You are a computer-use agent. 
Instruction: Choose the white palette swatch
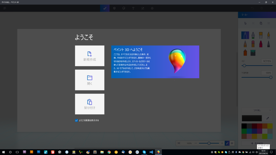[265, 131]
